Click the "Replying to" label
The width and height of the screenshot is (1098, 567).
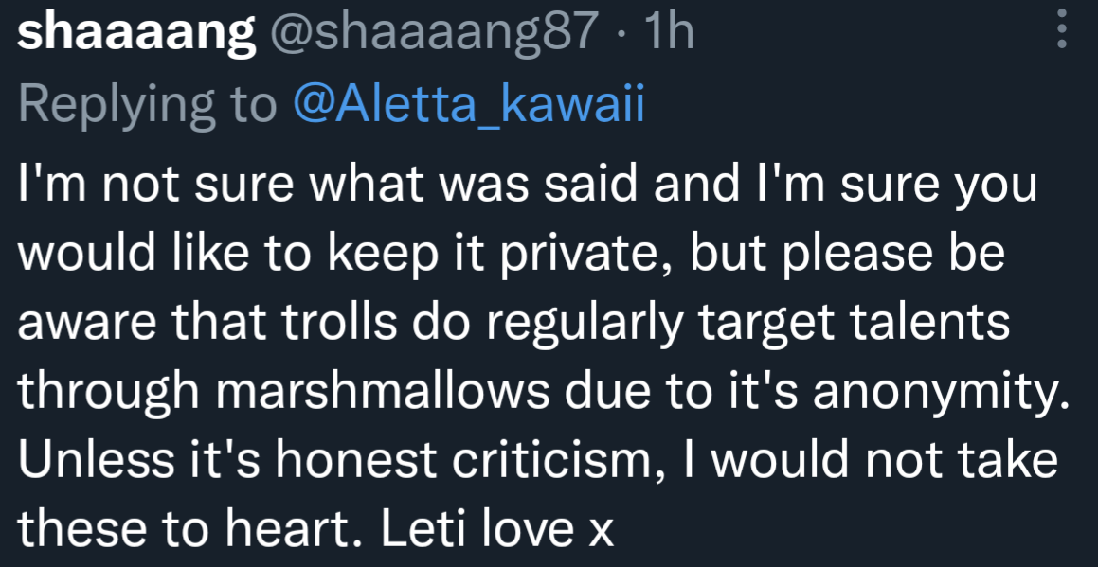[146, 105]
